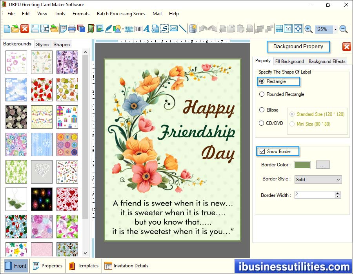The image size is (353, 274).
Task: Expand the zoom percentage dropdown
Action: 335,29
